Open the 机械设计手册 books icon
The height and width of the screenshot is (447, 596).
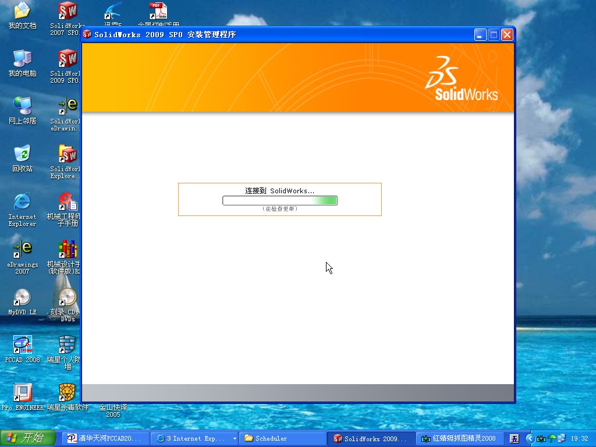68,249
